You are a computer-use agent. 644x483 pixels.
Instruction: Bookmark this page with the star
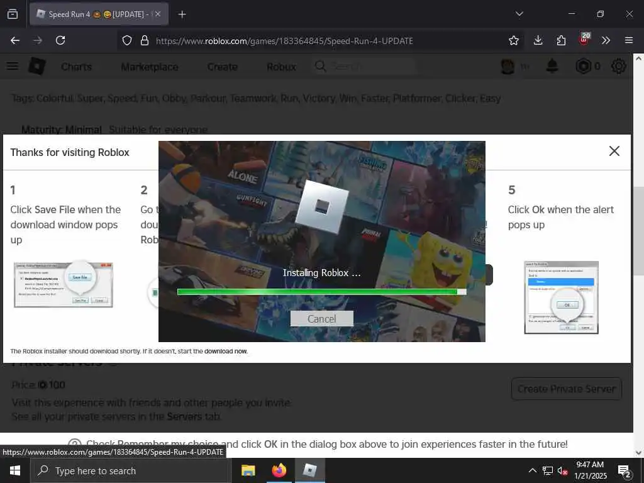coord(513,40)
